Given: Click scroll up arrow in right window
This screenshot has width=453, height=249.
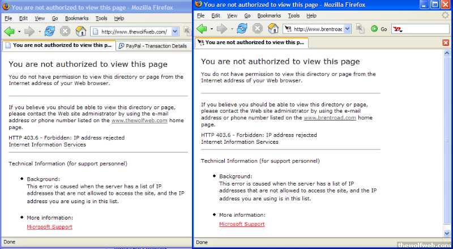Looking at the screenshot, I should 447,53.
